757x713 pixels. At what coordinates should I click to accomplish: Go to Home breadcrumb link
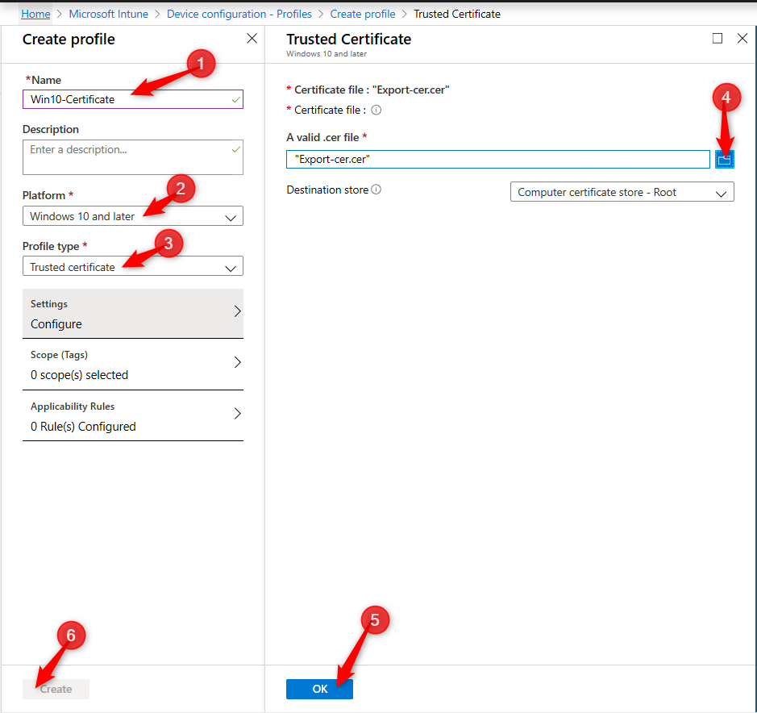click(35, 14)
